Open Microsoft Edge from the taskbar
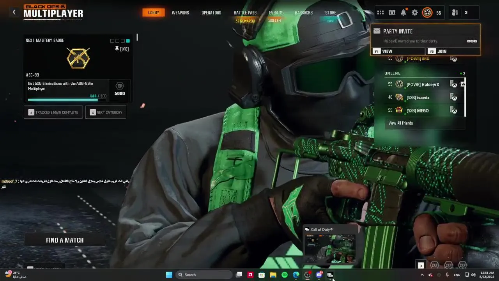The width and height of the screenshot is (499, 281). point(296,275)
